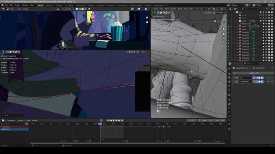The image size is (275, 154).
Task: Jump to previous keyframe button
Action: pos(110,121)
